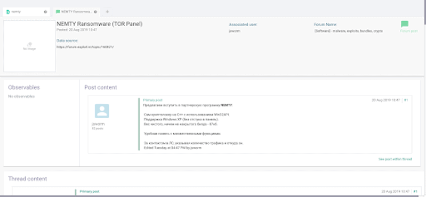Open the No image placeholder thumbnail

29,46
